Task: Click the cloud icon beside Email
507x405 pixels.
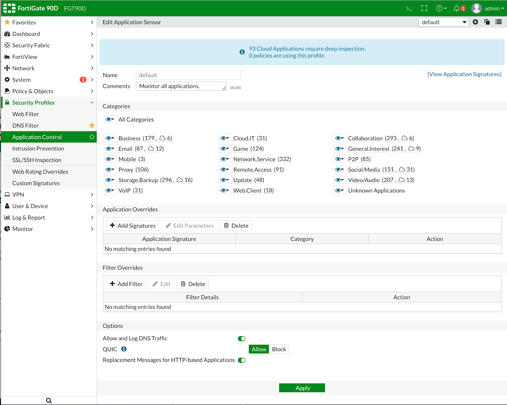Action: coord(151,148)
